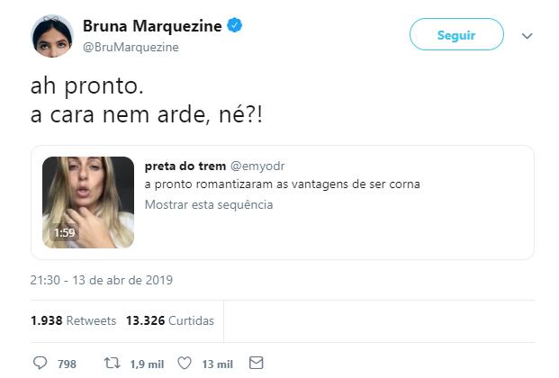Play the quoted tweet video thumbnail

(x=88, y=202)
